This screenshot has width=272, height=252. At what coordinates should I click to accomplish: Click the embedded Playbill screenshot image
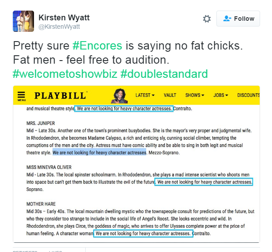click(136, 164)
